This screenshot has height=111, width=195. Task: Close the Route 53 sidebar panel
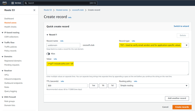[34, 10]
